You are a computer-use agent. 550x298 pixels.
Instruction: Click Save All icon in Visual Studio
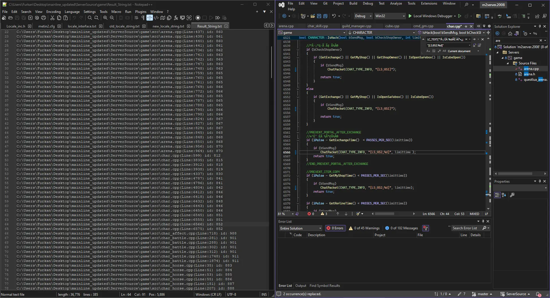(x=325, y=16)
